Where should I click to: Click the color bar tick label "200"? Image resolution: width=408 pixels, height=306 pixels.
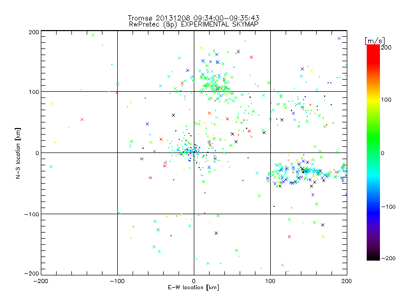pyautogui.click(x=386, y=47)
